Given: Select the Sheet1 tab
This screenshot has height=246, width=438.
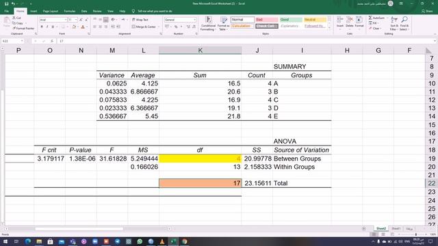Looking at the screenshot, I should [396, 228].
